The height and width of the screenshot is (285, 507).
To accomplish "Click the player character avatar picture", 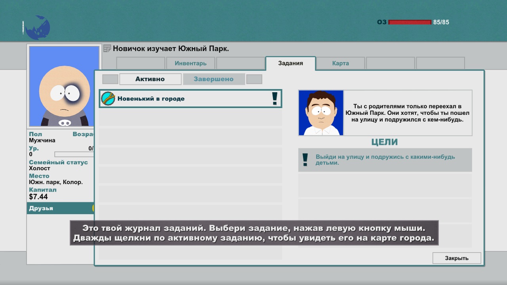I will click(64, 86).
